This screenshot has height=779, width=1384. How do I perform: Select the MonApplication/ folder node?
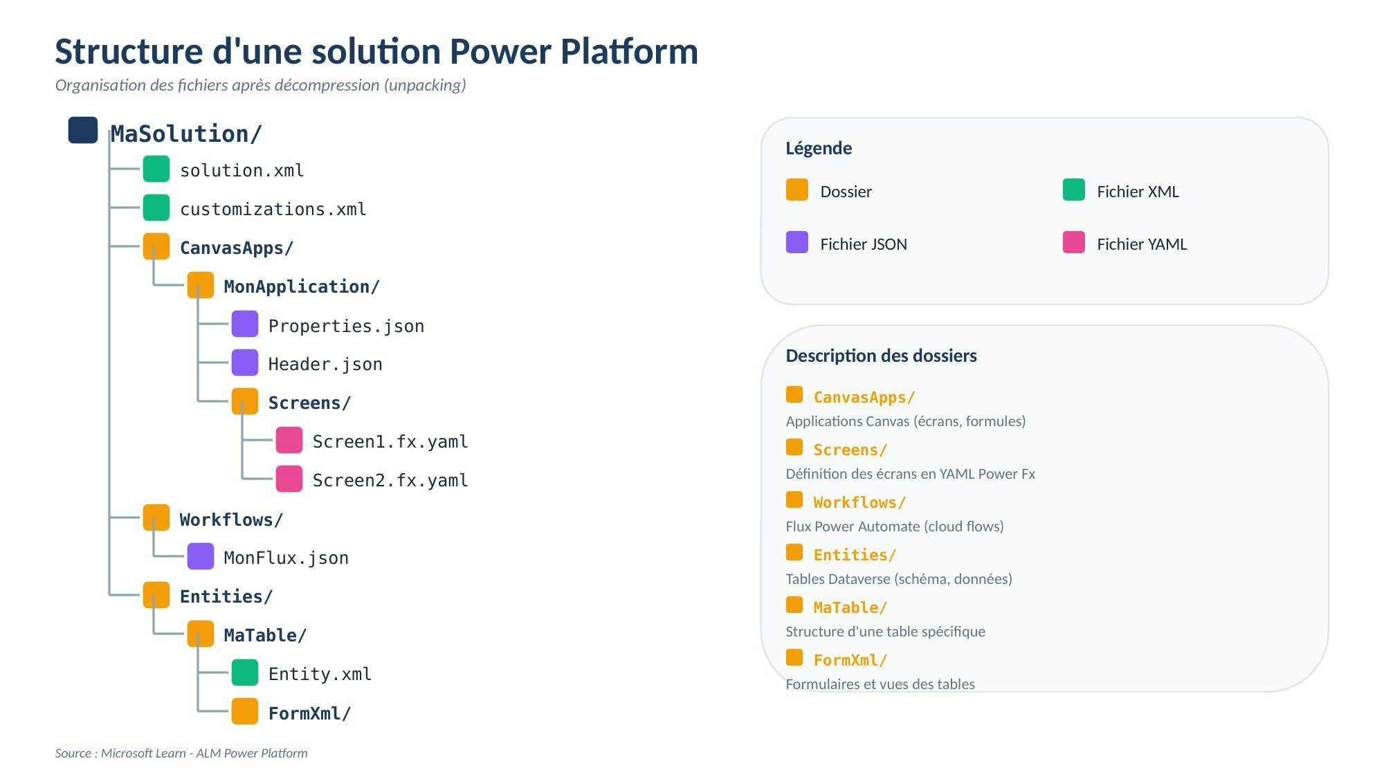pyautogui.click(x=302, y=286)
